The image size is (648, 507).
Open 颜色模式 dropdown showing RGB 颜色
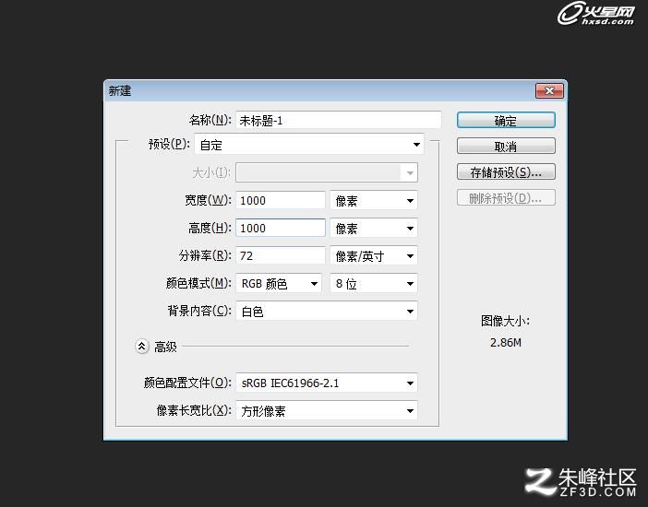pyautogui.click(x=279, y=284)
